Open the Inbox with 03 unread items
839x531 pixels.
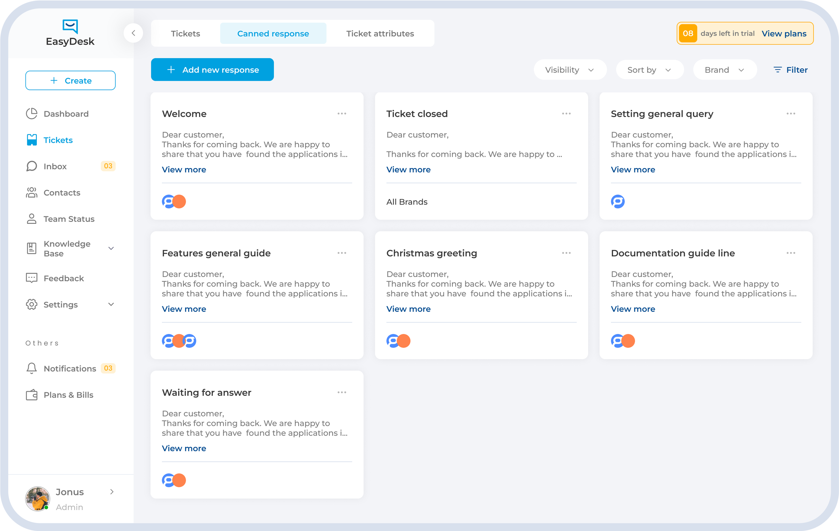(56, 166)
